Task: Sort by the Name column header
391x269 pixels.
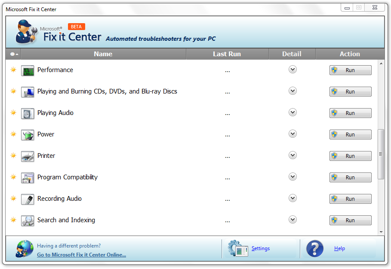Action: coord(103,54)
